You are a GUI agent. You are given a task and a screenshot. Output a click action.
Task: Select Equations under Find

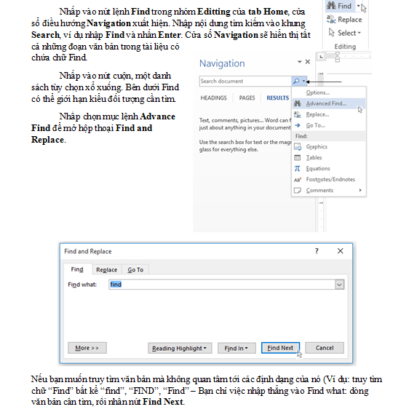click(329, 168)
